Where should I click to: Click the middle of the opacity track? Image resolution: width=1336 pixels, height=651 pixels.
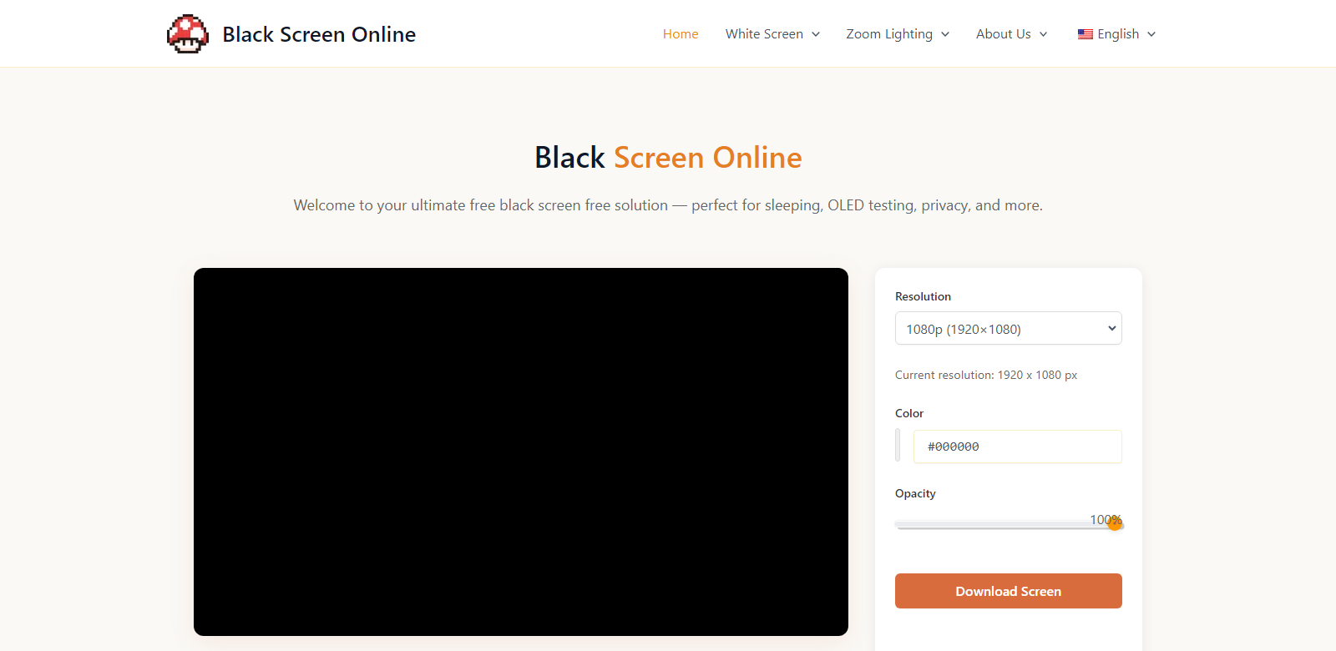[1008, 525]
